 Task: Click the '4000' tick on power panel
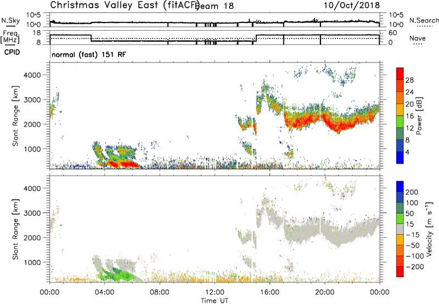click(x=32, y=75)
